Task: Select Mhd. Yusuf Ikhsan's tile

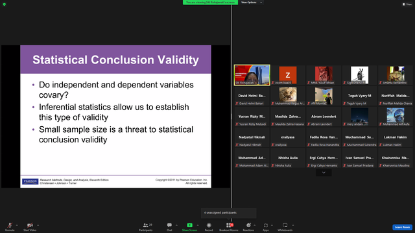Action: pyautogui.click(x=324, y=75)
